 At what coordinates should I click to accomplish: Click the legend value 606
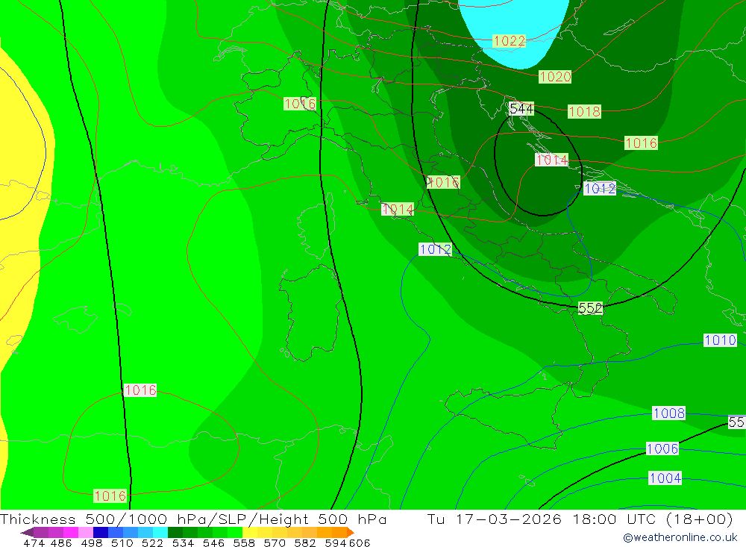point(360,543)
